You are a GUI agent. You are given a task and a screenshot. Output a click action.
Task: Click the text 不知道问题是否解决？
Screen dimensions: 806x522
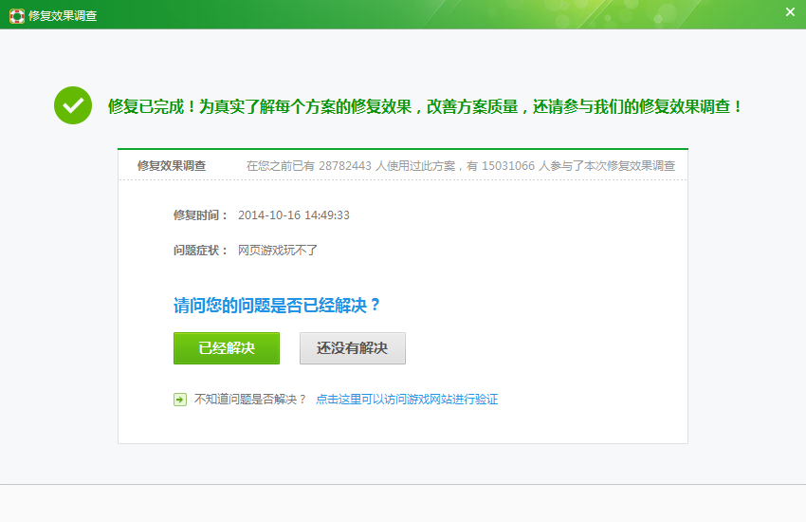[250, 400]
